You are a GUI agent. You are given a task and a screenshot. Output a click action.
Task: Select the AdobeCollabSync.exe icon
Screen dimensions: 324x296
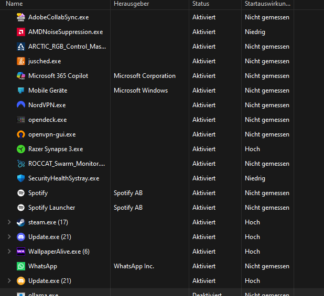(x=21, y=17)
